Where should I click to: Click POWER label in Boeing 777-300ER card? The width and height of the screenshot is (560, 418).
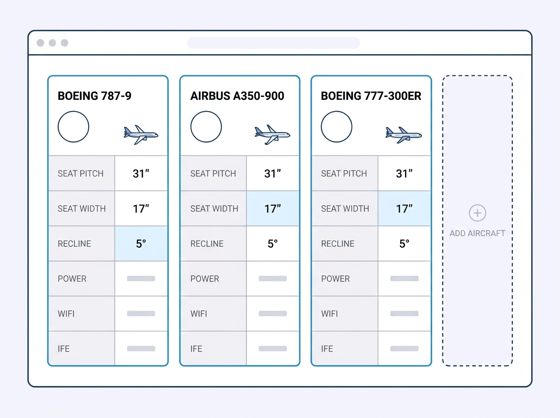pyautogui.click(x=335, y=279)
